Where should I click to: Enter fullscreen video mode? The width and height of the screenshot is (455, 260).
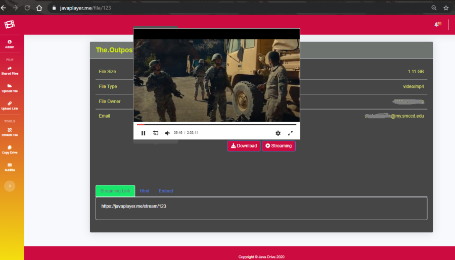[x=290, y=133]
